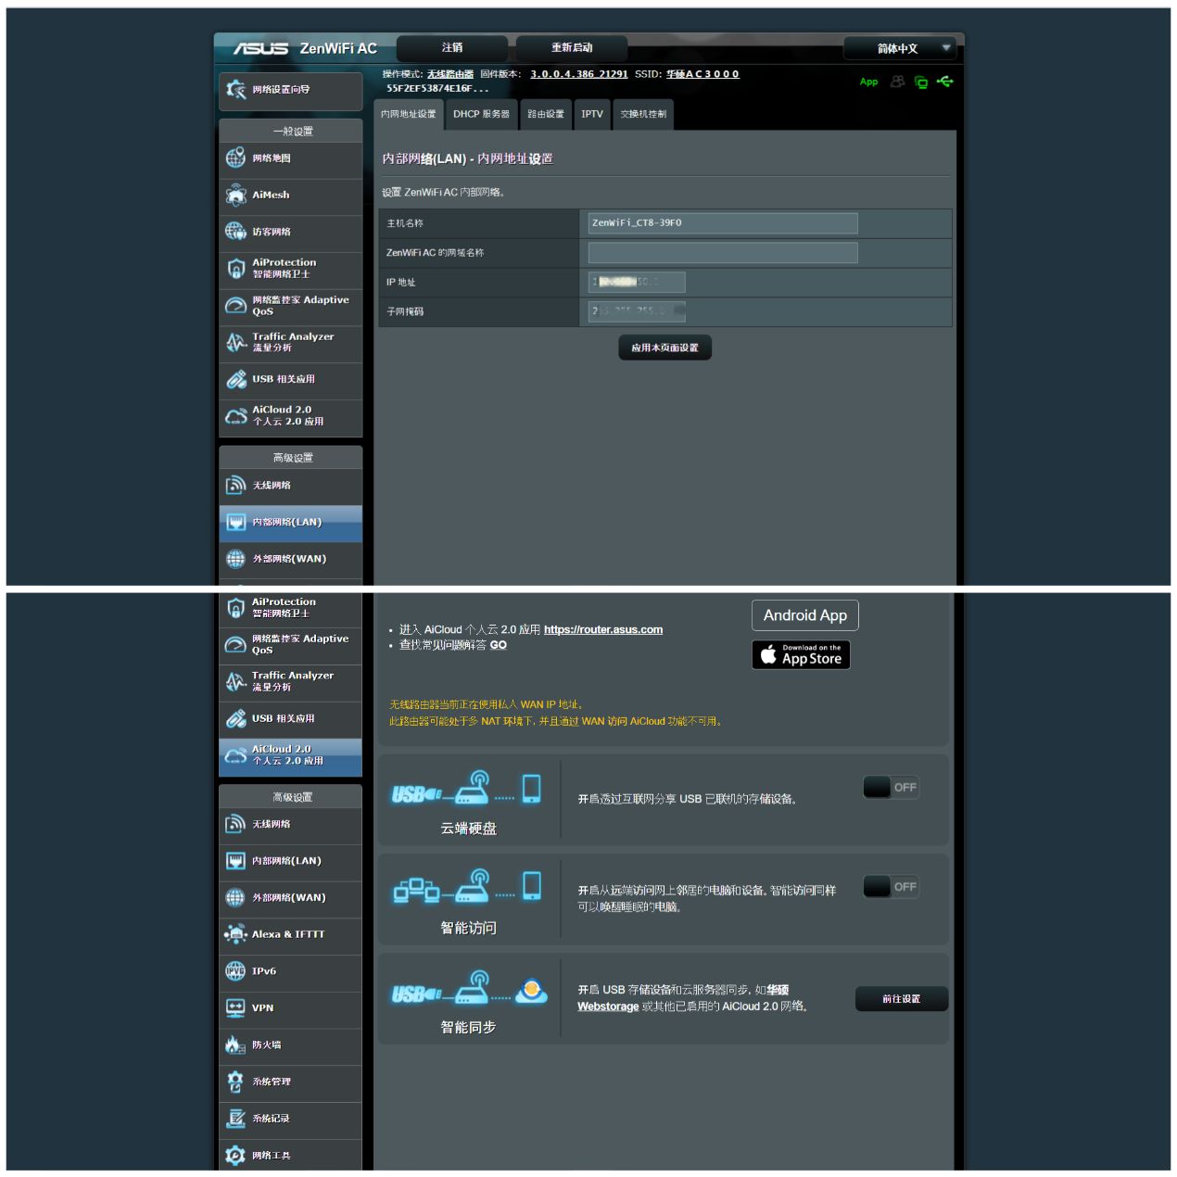Open 外部网络(WAN) in the AiCloud page sidebar

point(291,898)
